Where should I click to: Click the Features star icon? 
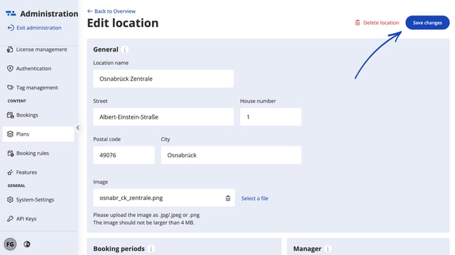(x=10, y=172)
